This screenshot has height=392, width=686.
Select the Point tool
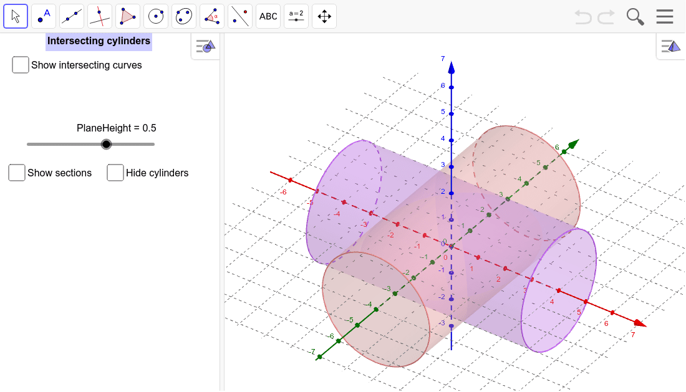(44, 17)
